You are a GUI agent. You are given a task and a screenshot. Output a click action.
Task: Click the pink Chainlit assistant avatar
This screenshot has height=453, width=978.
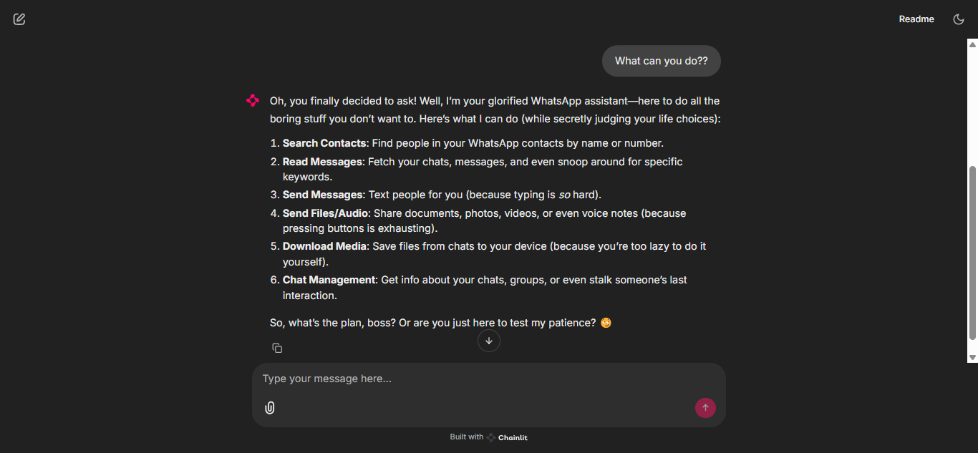click(x=253, y=100)
